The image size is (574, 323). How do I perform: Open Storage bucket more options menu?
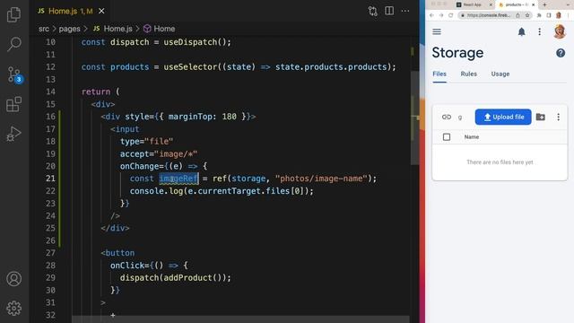tap(558, 117)
